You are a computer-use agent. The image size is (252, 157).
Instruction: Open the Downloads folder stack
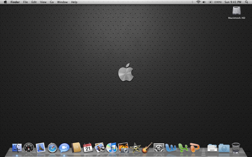point(224,148)
